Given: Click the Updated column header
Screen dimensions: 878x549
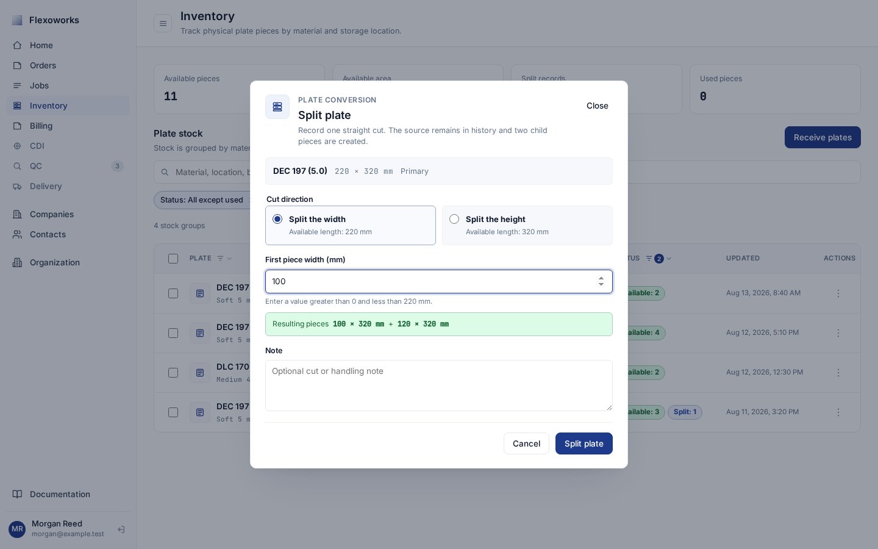Looking at the screenshot, I should pyautogui.click(x=743, y=259).
